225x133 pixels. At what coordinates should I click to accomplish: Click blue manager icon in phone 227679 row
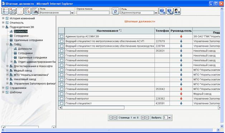point(181,41)
